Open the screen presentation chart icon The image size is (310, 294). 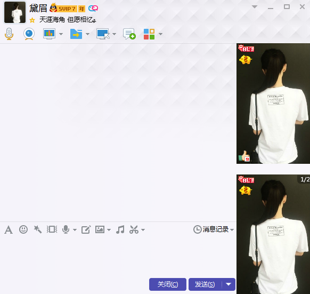(x=49, y=34)
